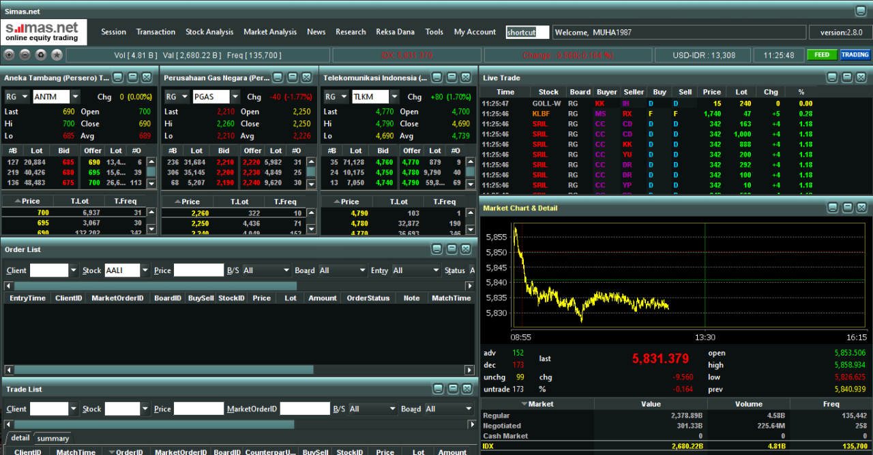
Task: Close the Telekomunikasi Indonesia panel
Action: pyautogui.click(x=466, y=78)
